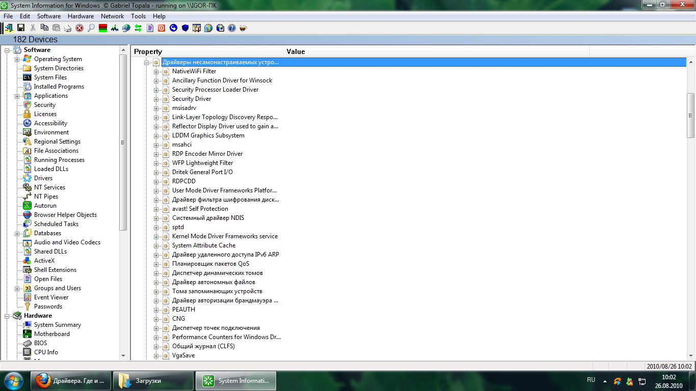Open the Edit menu

[25, 16]
